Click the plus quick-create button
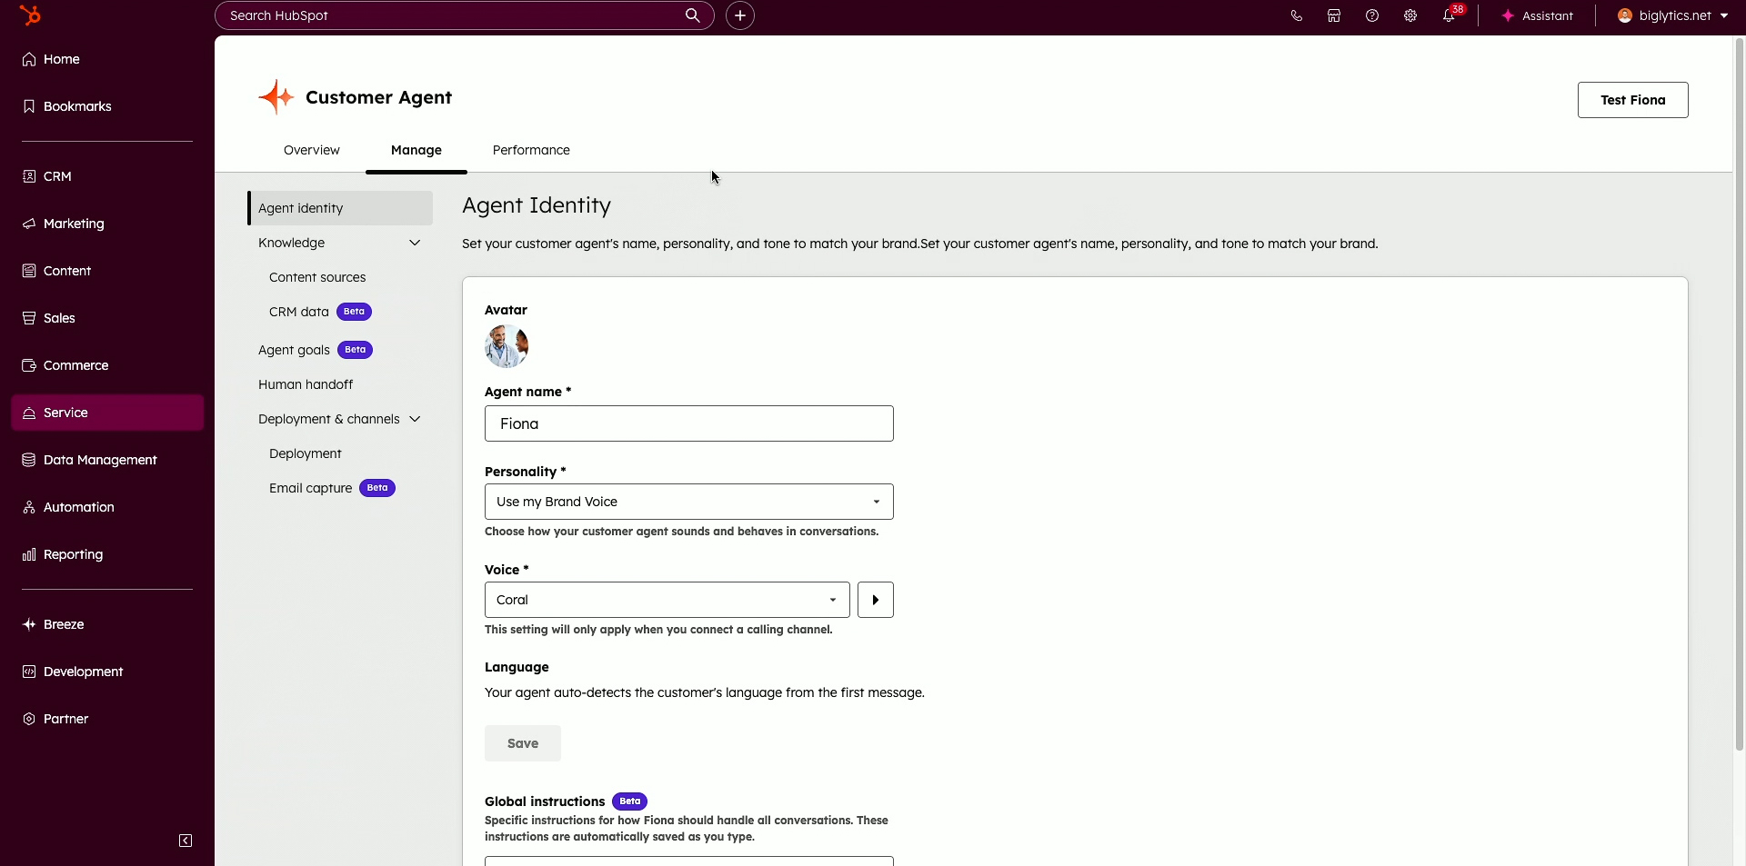This screenshot has height=866, width=1746. (740, 15)
